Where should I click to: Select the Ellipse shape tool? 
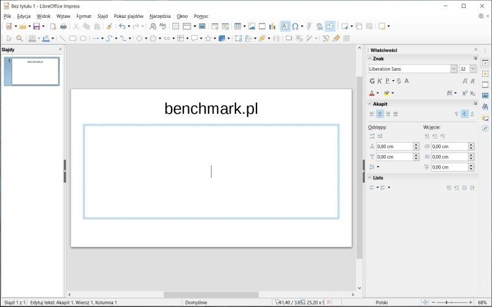click(x=83, y=38)
